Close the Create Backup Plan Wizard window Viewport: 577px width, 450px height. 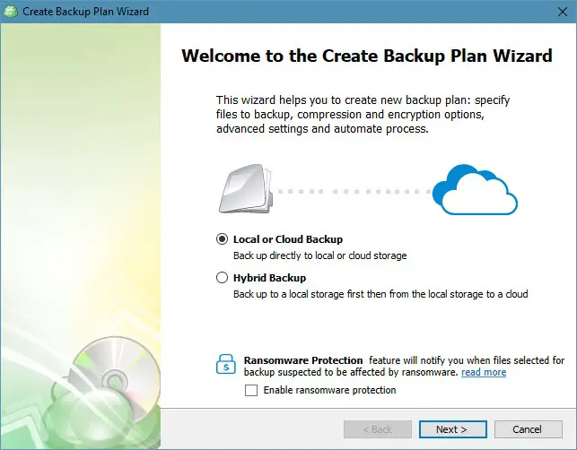click(555, 12)
